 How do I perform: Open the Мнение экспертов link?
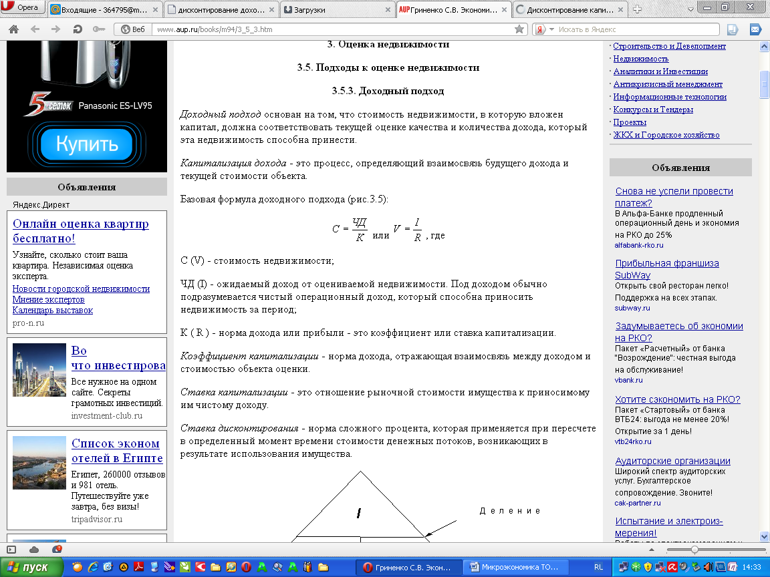(48, 300)
